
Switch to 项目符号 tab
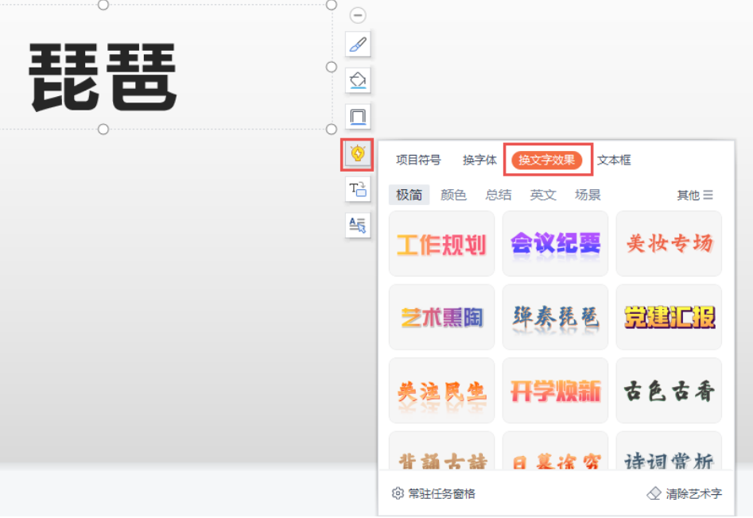click(x=418, y=160)
